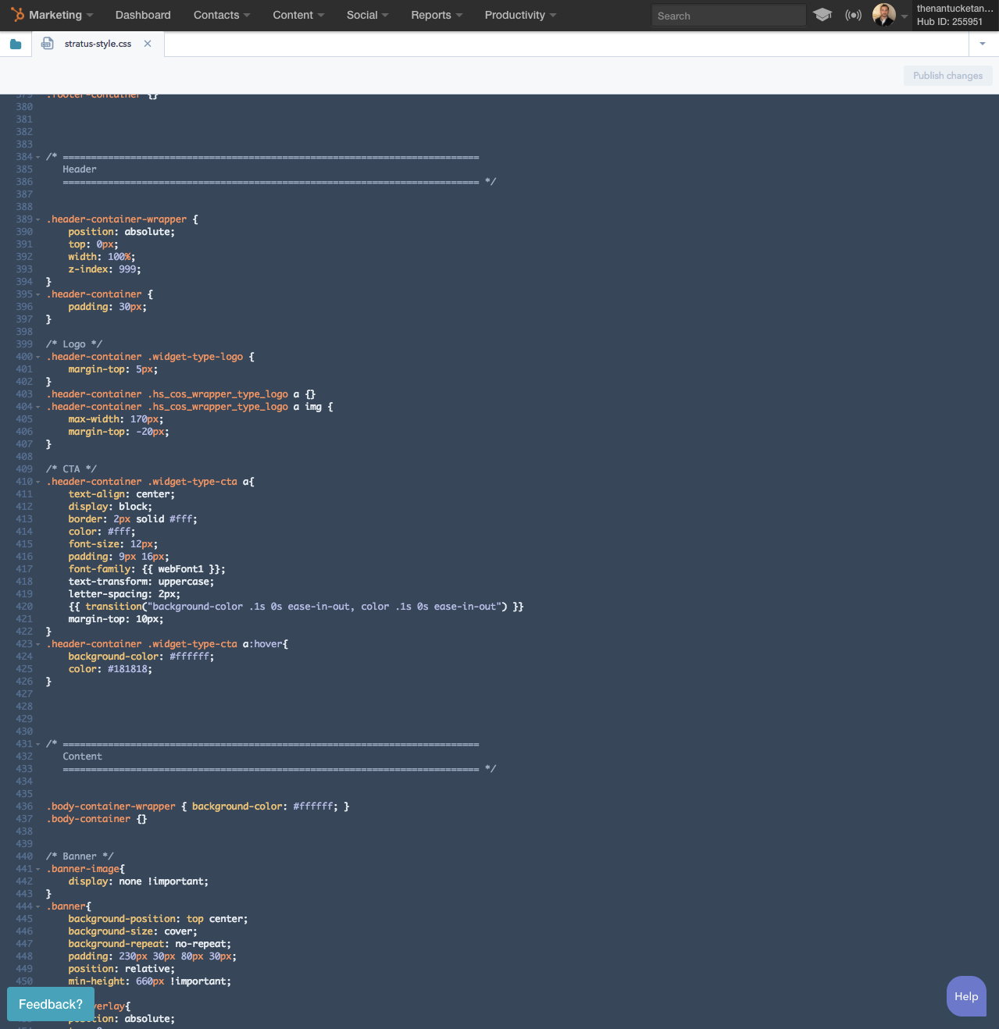Image resolution: width=999 pixels, height=1029 pixels.
Task: Click the stratus-style.css file icon
Action: 48,44
